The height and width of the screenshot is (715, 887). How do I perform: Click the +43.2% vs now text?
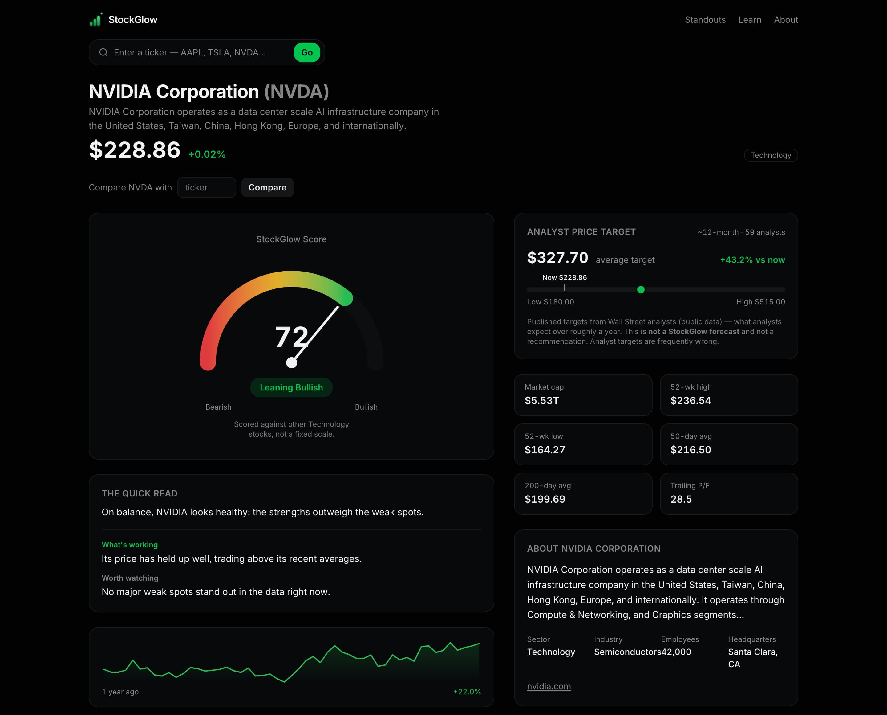(752, 260)
